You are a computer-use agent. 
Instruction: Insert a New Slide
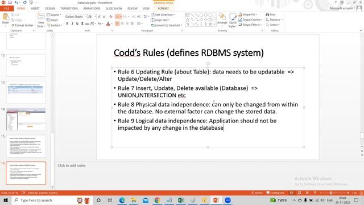(x=41, y=20)
